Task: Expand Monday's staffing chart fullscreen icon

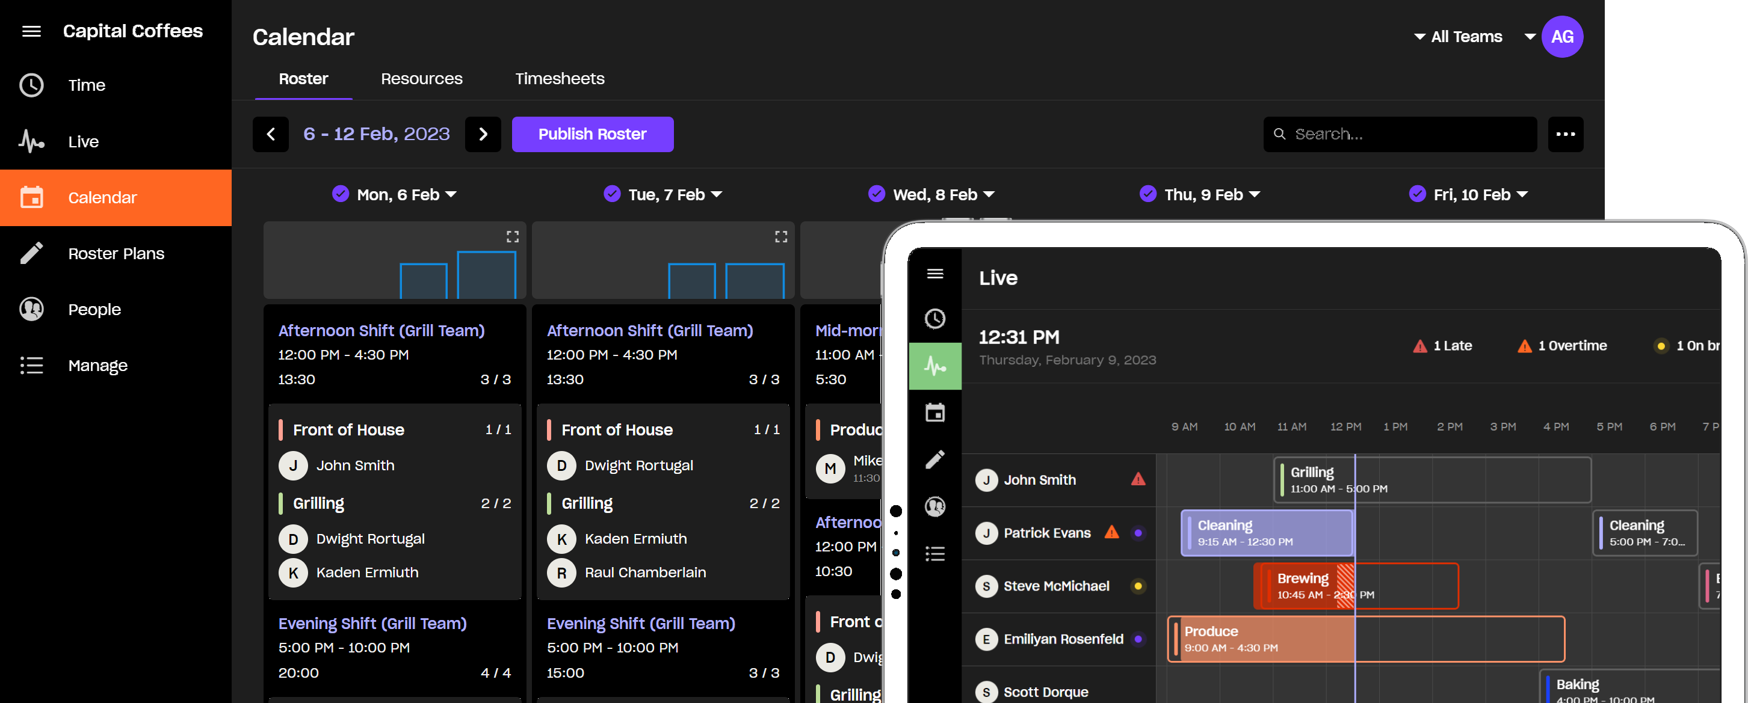Action: click(x=512, y=236)
